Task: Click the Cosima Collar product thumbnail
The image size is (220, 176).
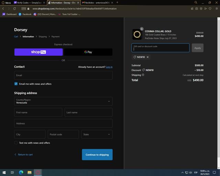Action: pyautogui.click(x=137, y=34)
